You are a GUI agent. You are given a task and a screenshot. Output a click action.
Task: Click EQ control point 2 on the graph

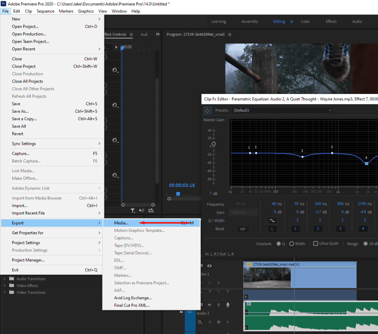[x=302, y=157]
